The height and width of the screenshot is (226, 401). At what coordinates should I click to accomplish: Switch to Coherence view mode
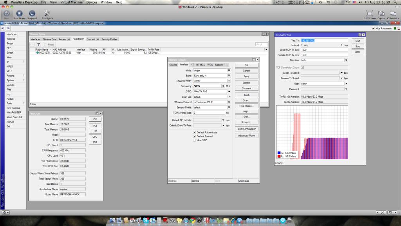tap(393, 14)
